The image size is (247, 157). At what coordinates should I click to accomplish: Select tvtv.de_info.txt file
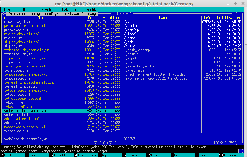click(19, 107)
